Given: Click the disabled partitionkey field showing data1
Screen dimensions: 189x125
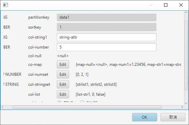Looking at the screenshot, I should [107, 17].
